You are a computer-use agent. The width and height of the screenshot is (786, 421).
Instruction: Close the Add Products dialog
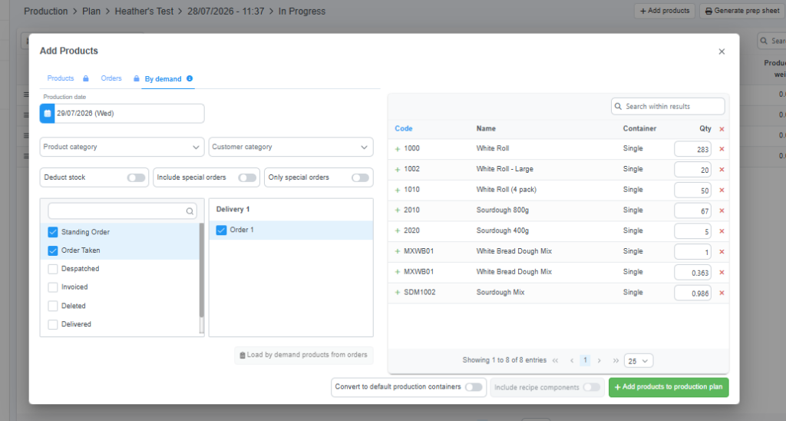722,51
